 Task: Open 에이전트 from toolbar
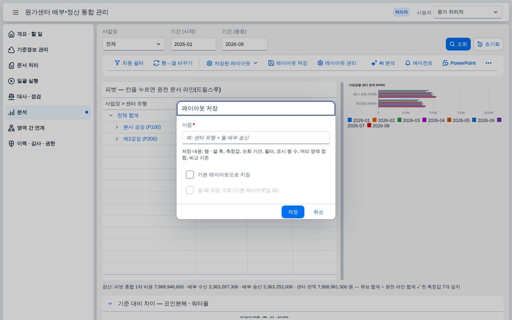[x=419, y=63]
